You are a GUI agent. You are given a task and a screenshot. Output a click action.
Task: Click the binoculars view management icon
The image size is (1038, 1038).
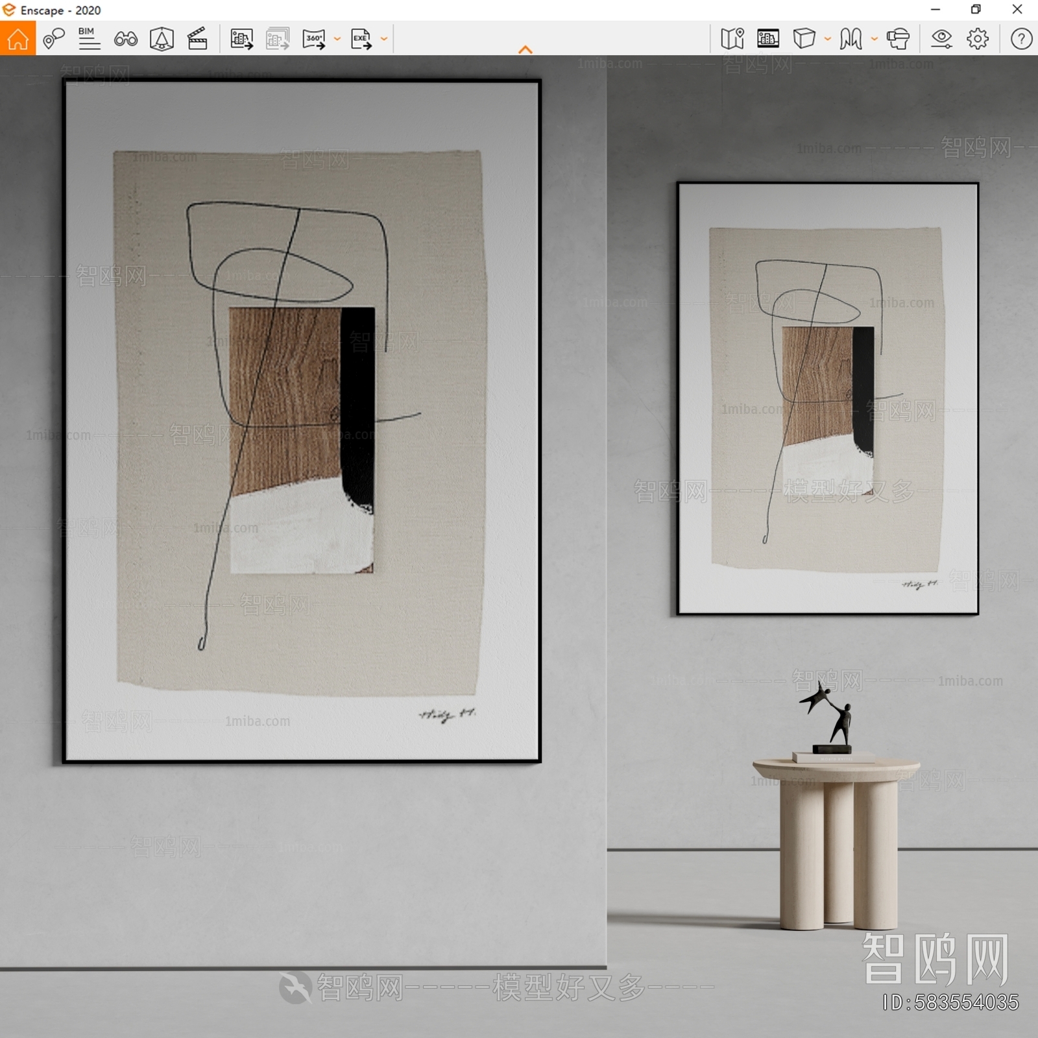click(x=126, y=39)
